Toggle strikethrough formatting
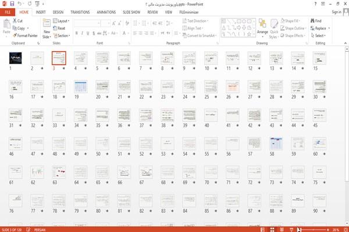 pyautogui.click(x=99, y=33)
